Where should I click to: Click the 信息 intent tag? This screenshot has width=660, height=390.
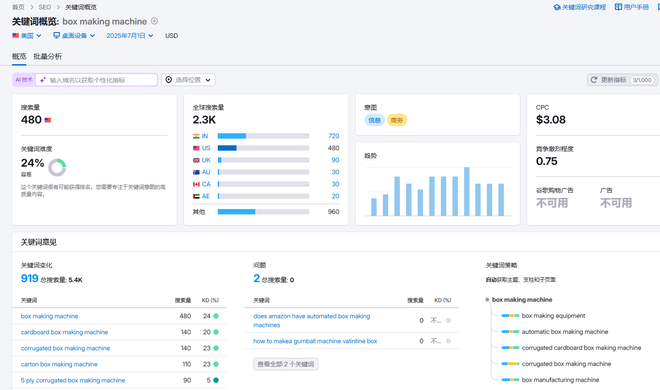coord(374,120)
